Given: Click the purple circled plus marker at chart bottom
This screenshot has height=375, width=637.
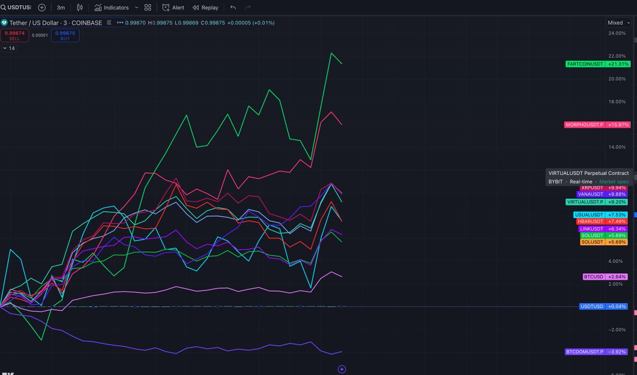Looking at the screenshot, I should coord(342,369).
